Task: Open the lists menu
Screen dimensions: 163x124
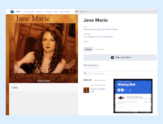Action: (55, 11)
